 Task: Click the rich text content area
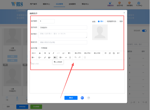77,77
